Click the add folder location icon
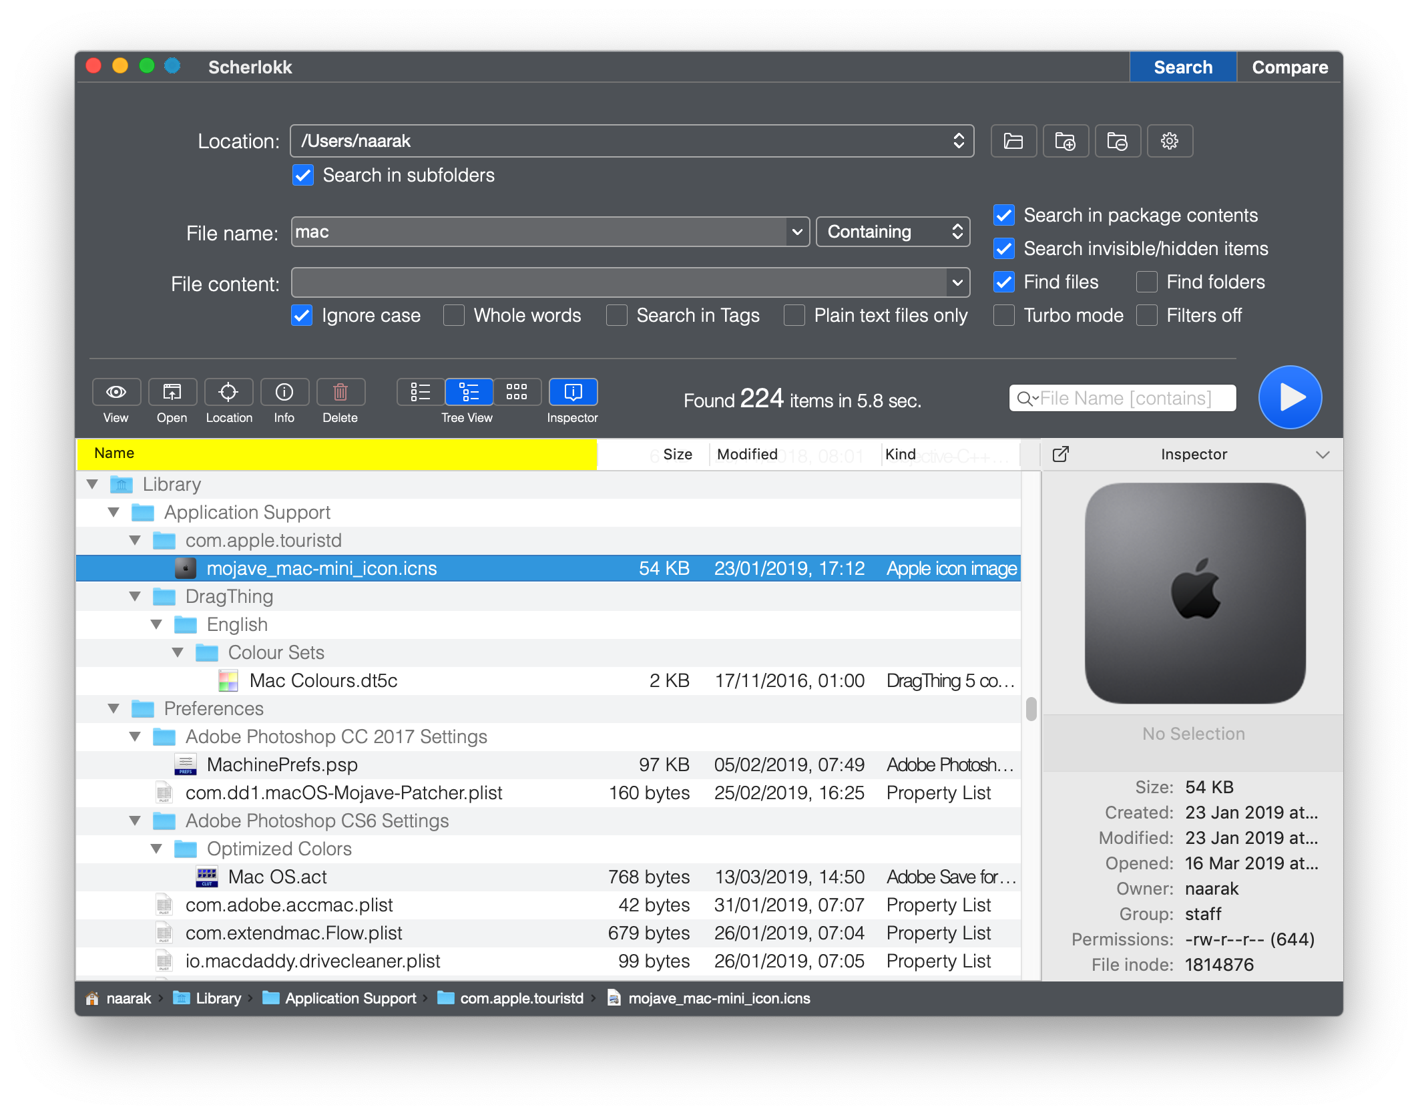Screen dimensions: 1418x1115 [1066, 141]
